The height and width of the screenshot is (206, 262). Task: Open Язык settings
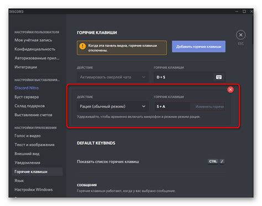[19, 181]
